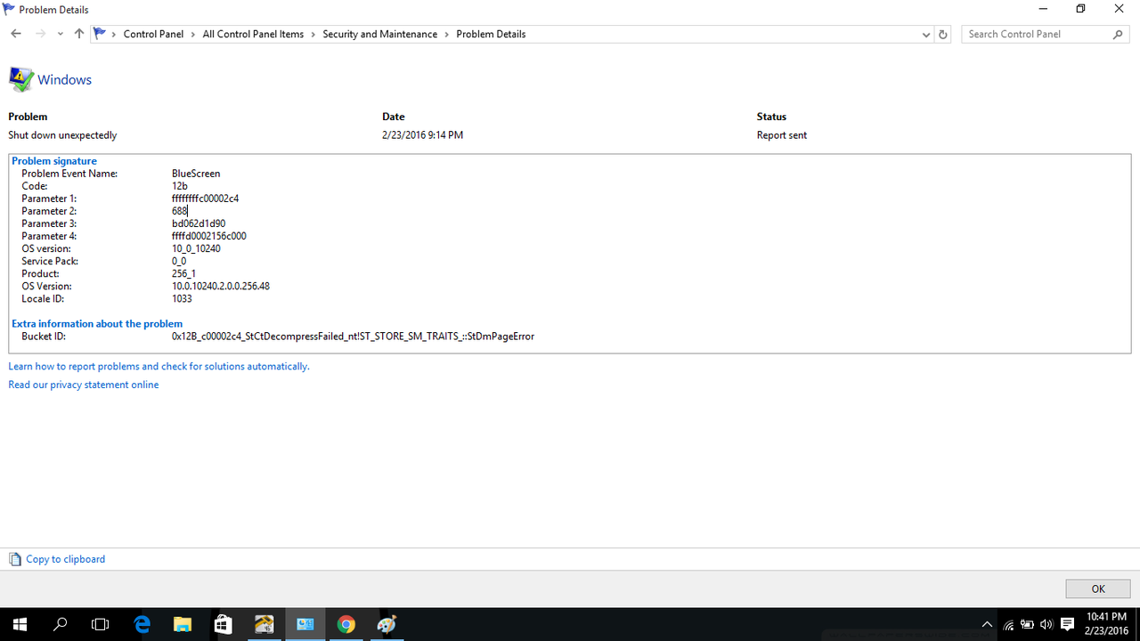This screenshot has width=1140, height=641.
Task: Select Control Panel in the breadcrumb
Action: coord(153,34)
